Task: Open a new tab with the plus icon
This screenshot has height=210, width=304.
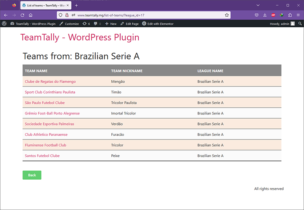Action: click(76, 5)
